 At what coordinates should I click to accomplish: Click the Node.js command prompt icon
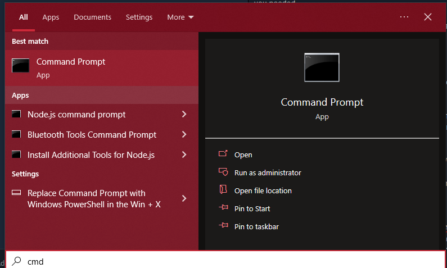(16, 115)
